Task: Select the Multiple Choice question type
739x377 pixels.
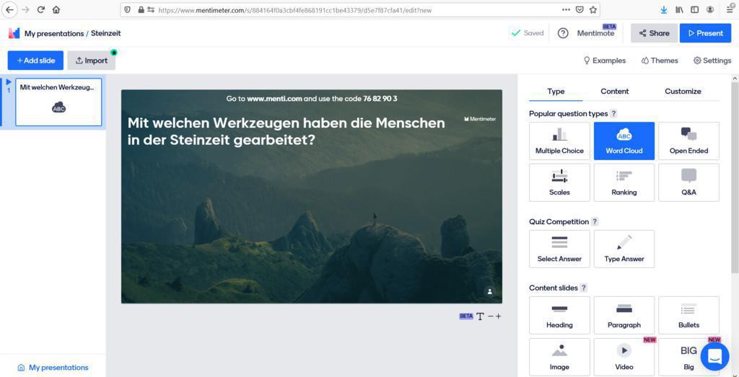Action: [559, 141]
